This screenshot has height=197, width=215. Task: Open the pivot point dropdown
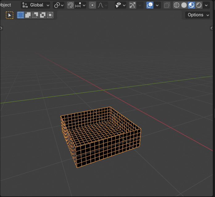(59, 5)
